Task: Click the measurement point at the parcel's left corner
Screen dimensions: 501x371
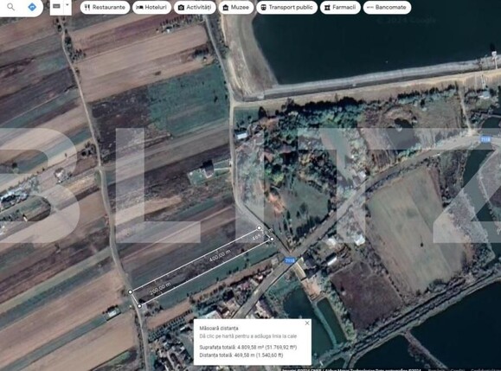Action: pyautogui.click(x=130, y=291)
